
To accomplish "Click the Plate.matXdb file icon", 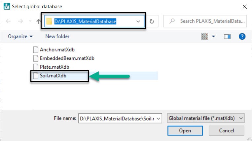I will 36,67.
